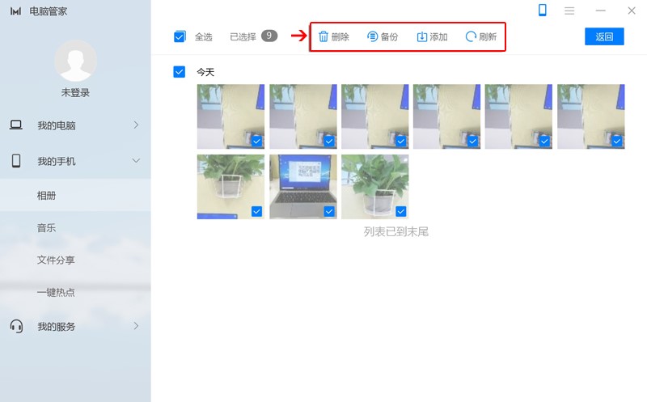Click the 未登录 login text
The width and height of the screenshot is (647, 402).
(x=75, y=93)
